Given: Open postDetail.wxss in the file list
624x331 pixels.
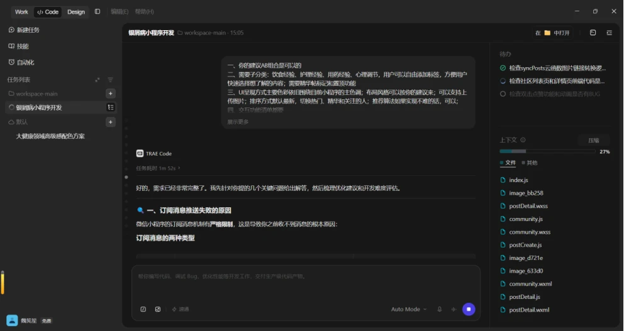Looking at the screenshot, I should pyautogui.click(x=528, y=206).
